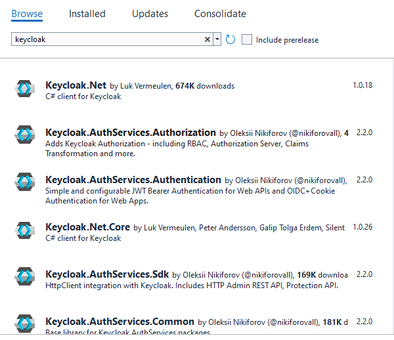Click the Keycloak.Net package icon

(25, 89)
